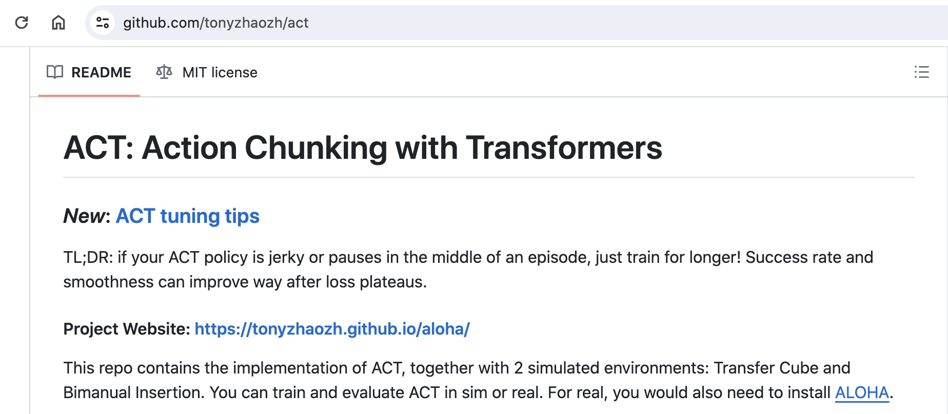Viewport: 948px width, 414px height.
Task: Click the MIT license scales icon
Action: [x=164, y=72]
